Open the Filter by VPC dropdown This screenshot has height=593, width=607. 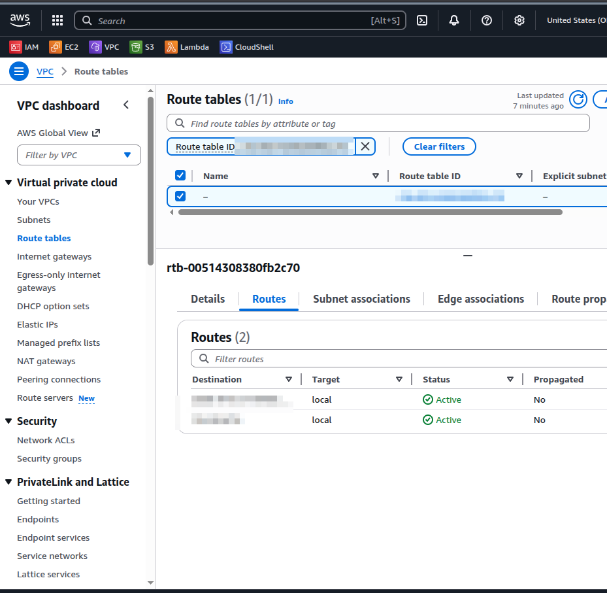pyautogui.click(x=79, y=155)
